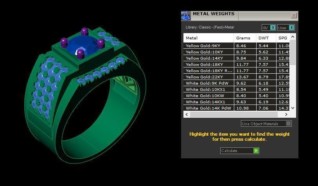Click table scroll-down arrow
Screen dimensions: 318x186
(x=293, y=108)
